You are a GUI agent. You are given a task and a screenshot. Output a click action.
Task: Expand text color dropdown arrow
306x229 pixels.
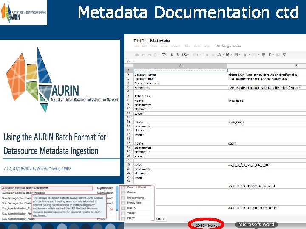tap(223, 55)
